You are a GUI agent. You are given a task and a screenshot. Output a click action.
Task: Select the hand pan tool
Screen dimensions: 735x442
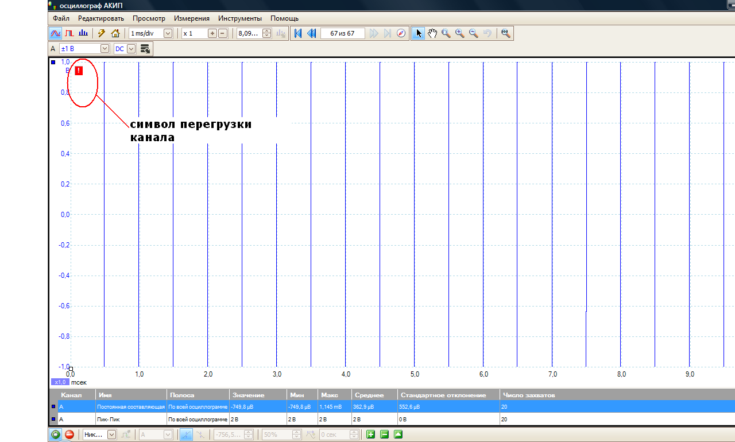(x=432, y=33)
